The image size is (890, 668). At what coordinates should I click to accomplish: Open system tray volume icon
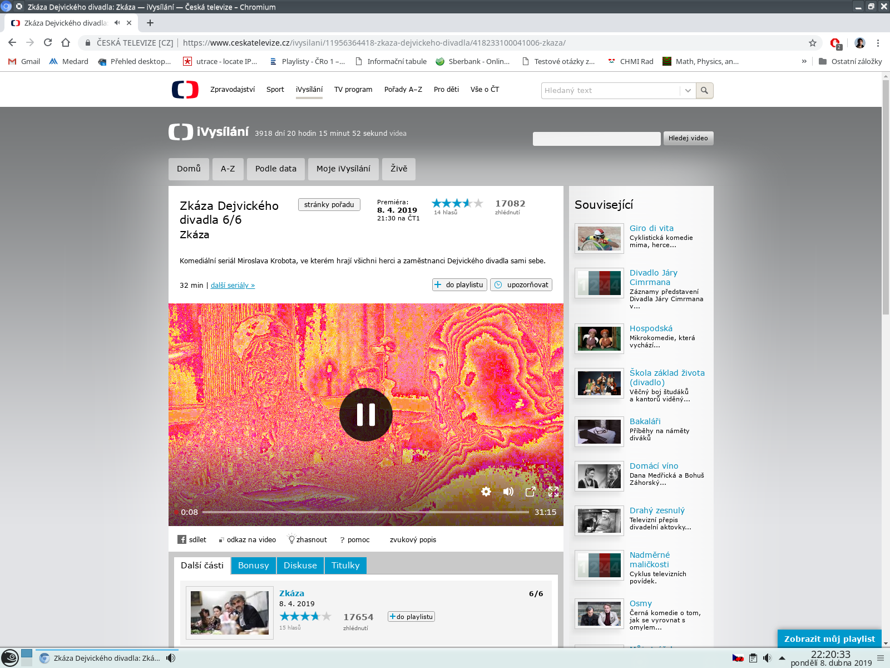pos(768,658)
